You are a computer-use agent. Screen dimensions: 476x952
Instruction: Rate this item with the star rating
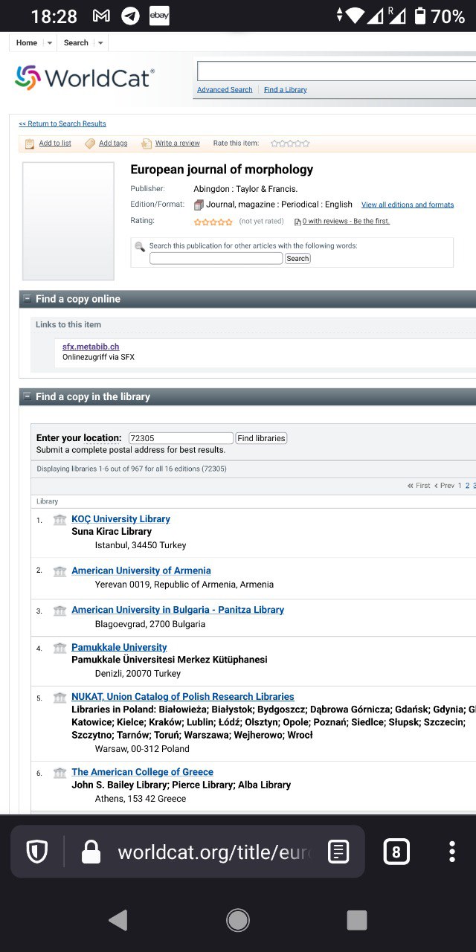point(290,144)
